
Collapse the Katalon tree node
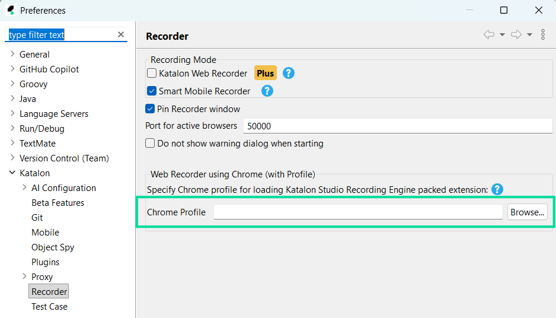pos(12,173)
